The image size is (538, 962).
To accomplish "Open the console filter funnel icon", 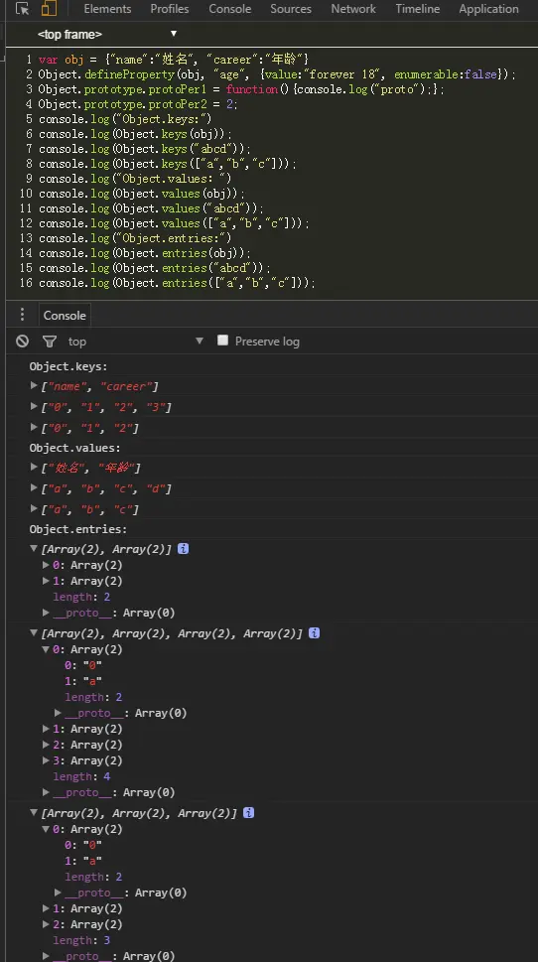I will (50, 342).
